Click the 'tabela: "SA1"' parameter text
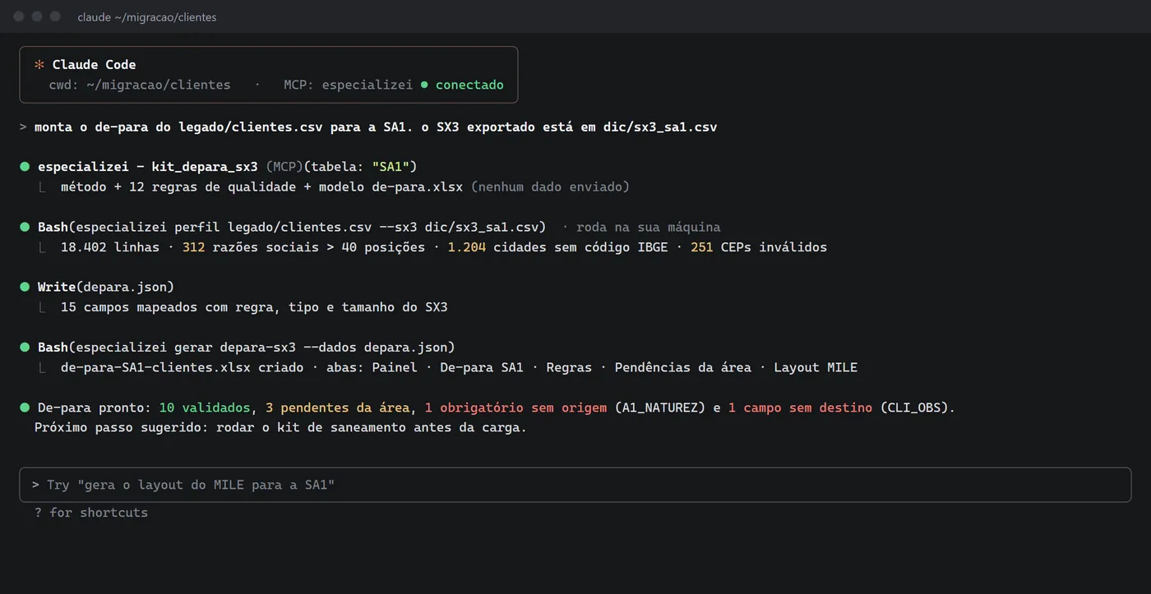The height and width of the screenshot is (594, 1151). point(360,167)
